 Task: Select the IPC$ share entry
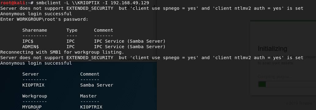click(x=28, y=41)
